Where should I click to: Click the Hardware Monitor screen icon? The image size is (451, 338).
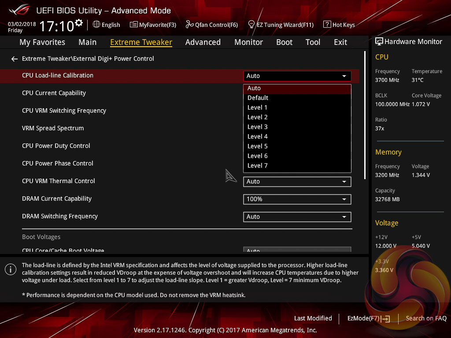[x=379, y=42]
